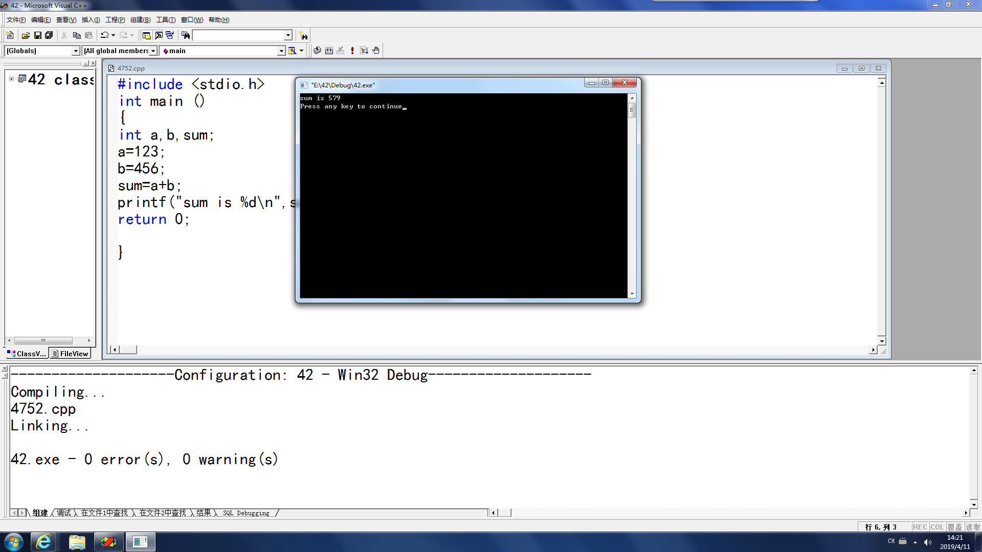Click the Copy icon in the toolbar

[x=77, y=35]
